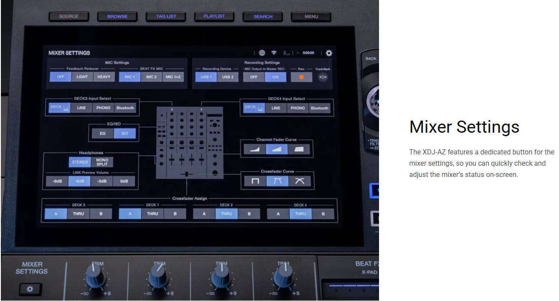This screenshot has width=559, height=301.
Task: Tap the globe network icon
Action: (262, 53)
